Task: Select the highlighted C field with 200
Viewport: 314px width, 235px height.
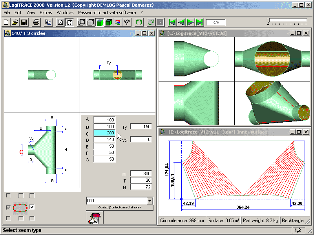Action: click(x=104, y=133)
